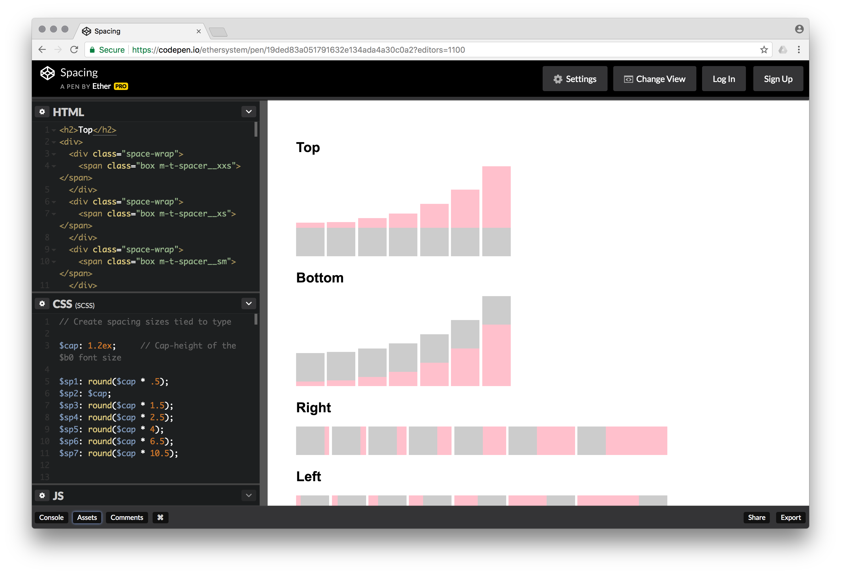Open CSS editor settings gear
The height and width of the screenshot is (574, 841).
tap(42, 304)
